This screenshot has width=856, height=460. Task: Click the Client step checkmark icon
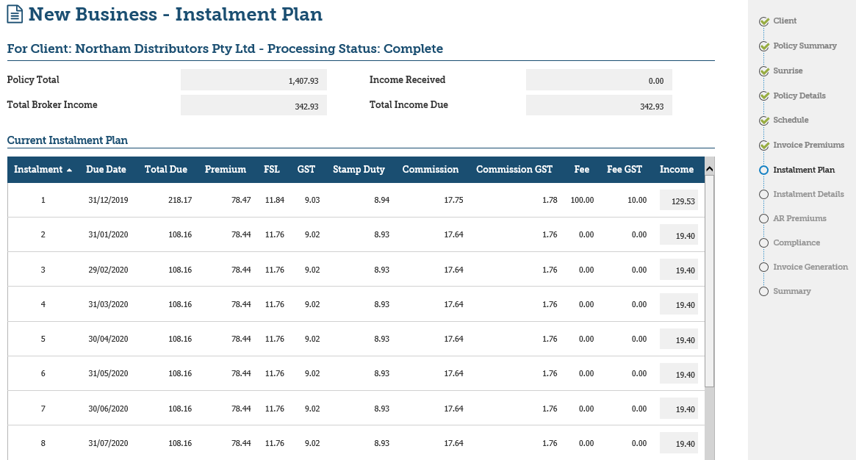click(x=764, y=21)
